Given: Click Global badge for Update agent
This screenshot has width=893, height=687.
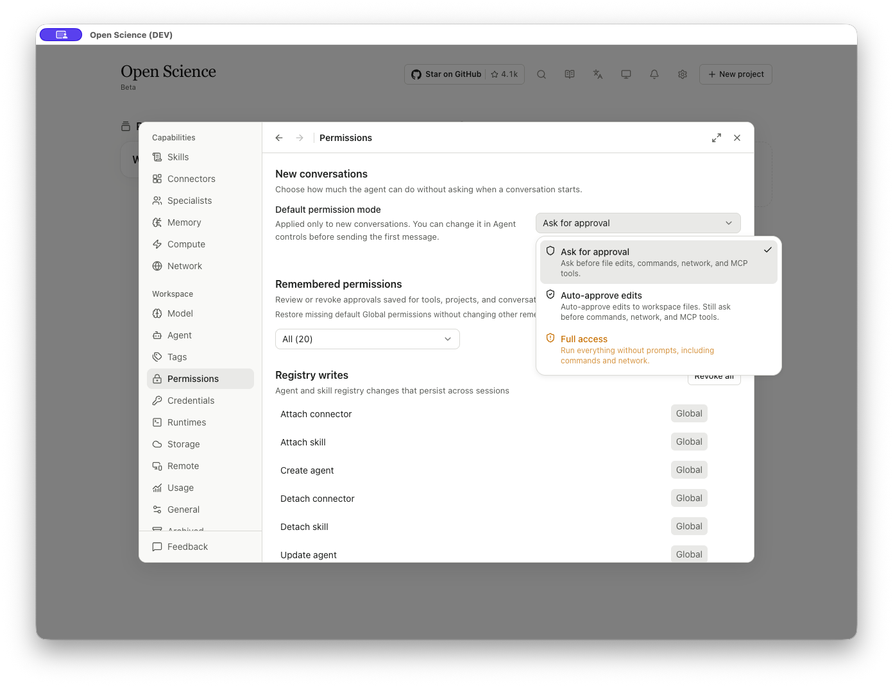Looking at the screenshot, I should (689, 554).
